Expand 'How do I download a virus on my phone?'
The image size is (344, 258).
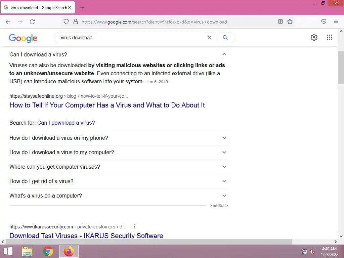click(x=119, y=138)
